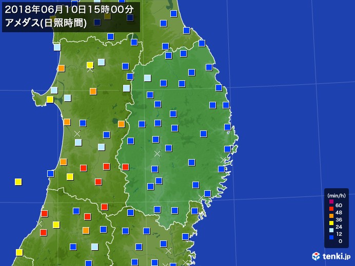Select the light blue 12 min/h legend swatch
The height and width of the screenshot is (266, 355).
(x=331, y=230)
